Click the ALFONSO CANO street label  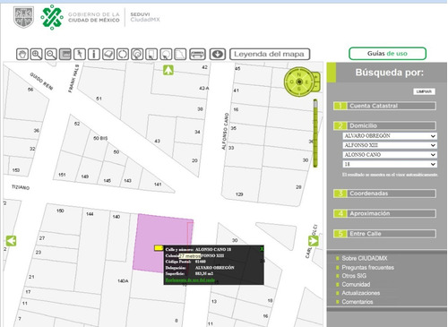[225, 132]
